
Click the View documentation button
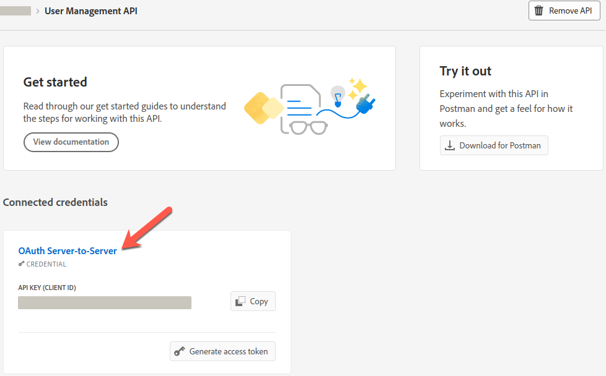(x=71, y=142)
